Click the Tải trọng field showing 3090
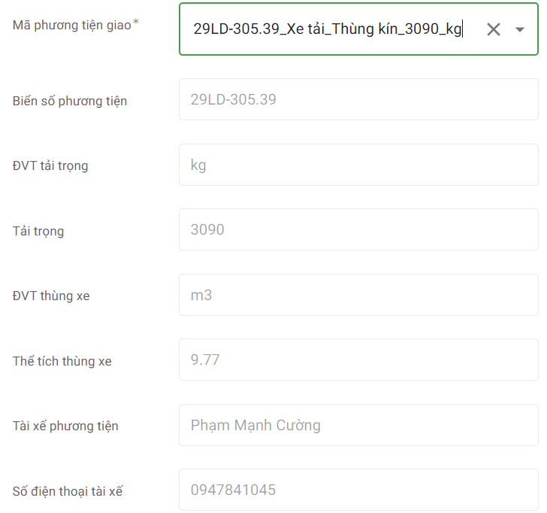 [x=358, y=229]
